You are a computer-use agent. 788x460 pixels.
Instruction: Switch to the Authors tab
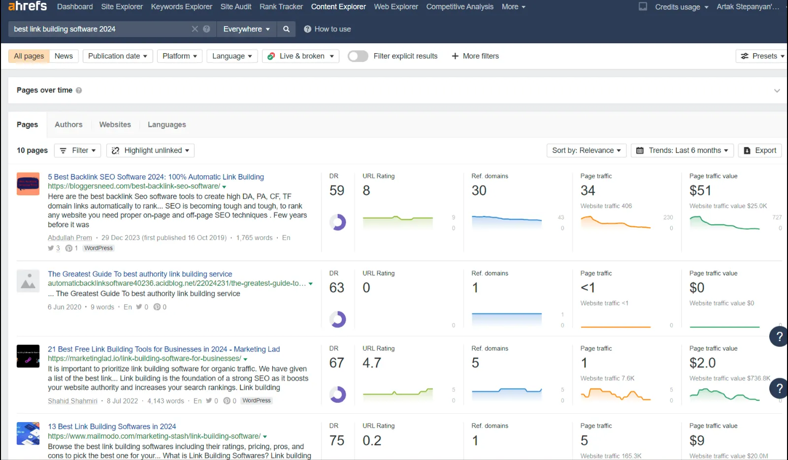tap(68, 124)
